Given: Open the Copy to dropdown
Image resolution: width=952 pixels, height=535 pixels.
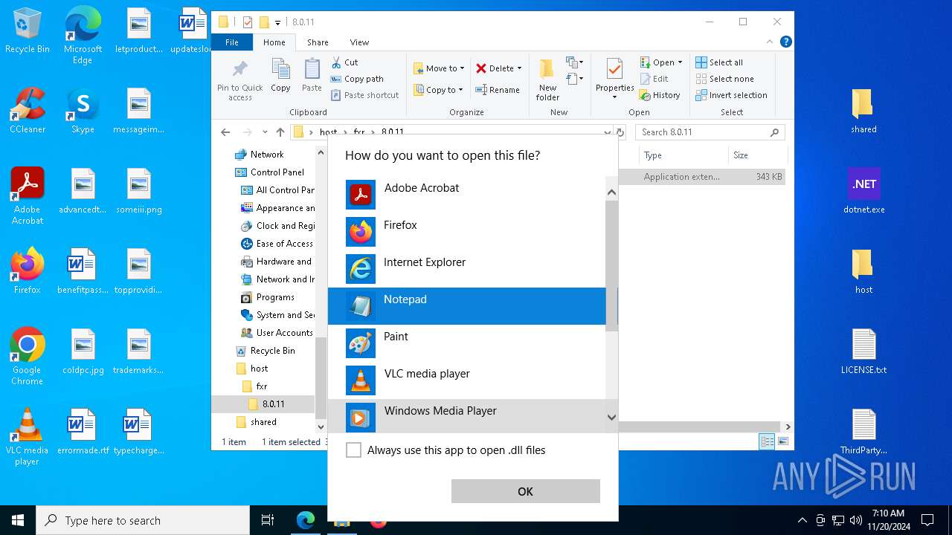Looking at the screenshot, I should [438, 90].
